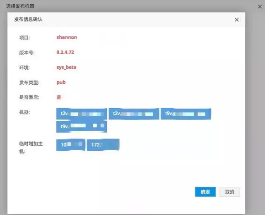Viewport: 265px width, 215px height.
Task: Select the t9v machine tag in the second row
Action: tap(82, 127)
